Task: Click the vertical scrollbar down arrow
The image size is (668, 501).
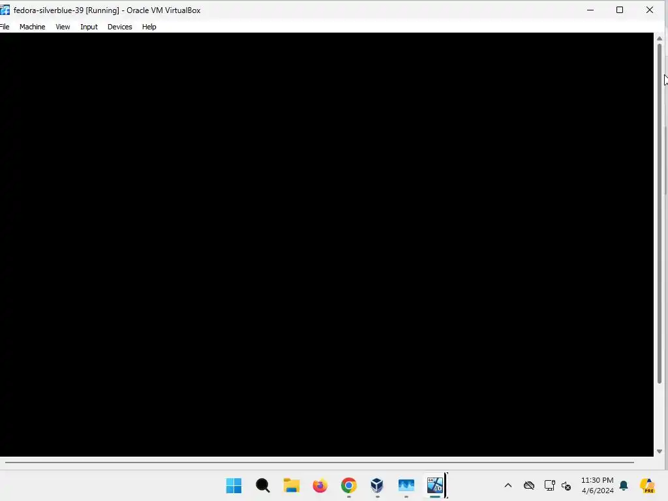Action: (660, 451)
